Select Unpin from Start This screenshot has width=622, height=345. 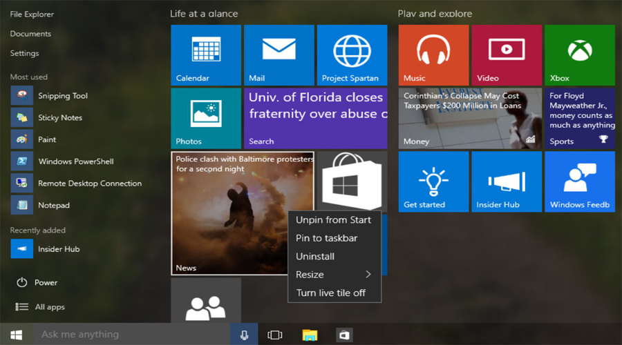(x=334, y=220)
